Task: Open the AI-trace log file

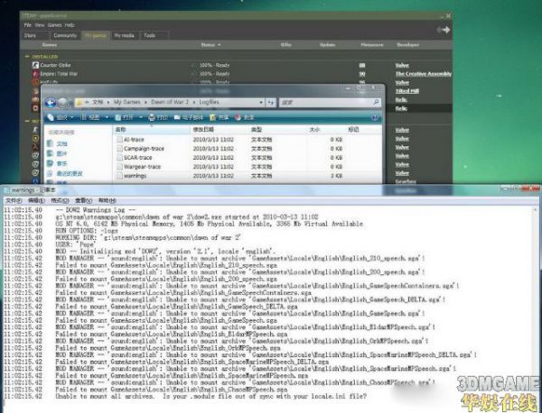Action: 133,140
